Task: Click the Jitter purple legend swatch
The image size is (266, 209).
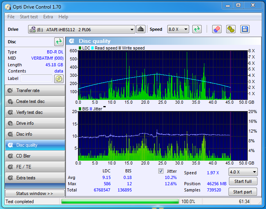Action: 91,109
